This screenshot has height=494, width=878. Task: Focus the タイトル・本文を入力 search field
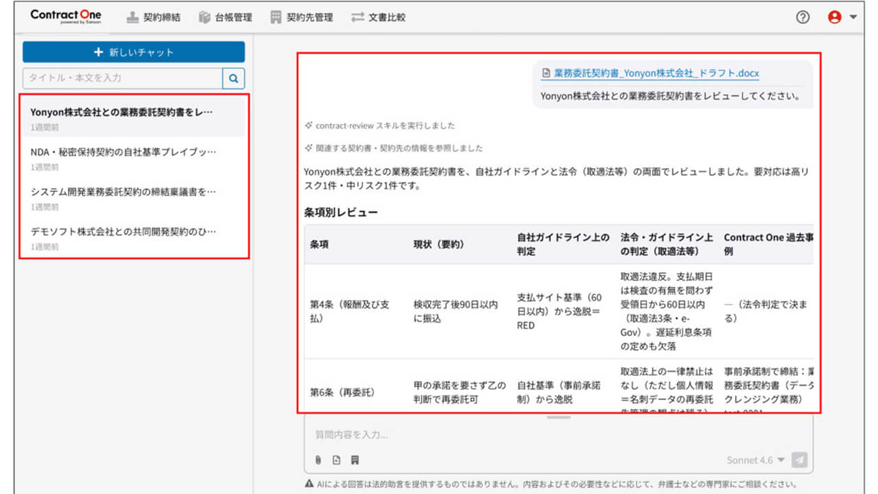[123, 78]
